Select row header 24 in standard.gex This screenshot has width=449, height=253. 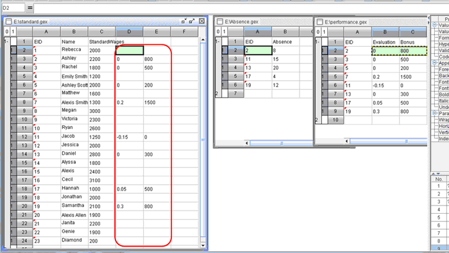tap(24, 241)
